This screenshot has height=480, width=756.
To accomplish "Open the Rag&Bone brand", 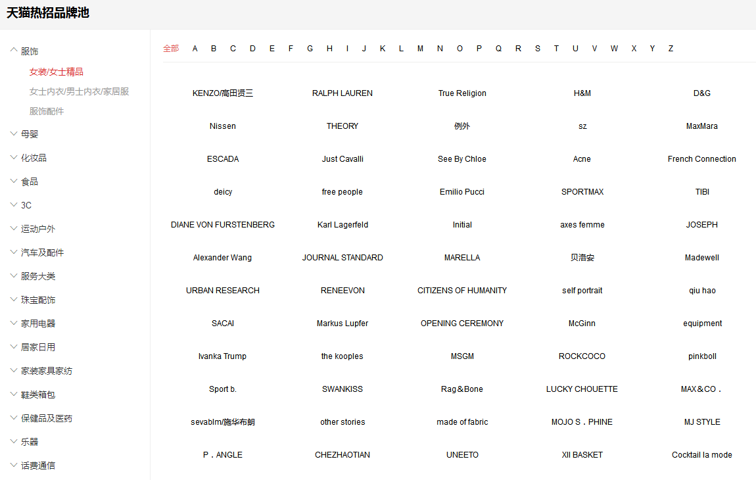I will click(x=462, y=389).
